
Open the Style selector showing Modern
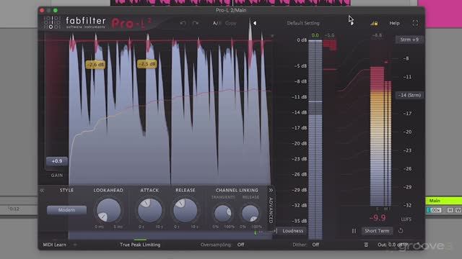point(66,210)
